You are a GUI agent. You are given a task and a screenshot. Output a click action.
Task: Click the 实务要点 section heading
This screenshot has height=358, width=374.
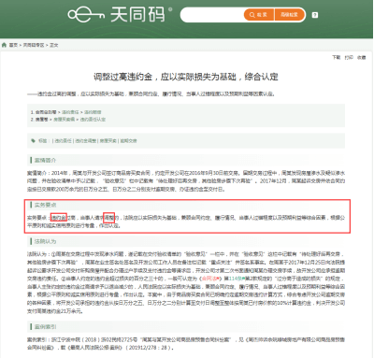click(45, 205)
